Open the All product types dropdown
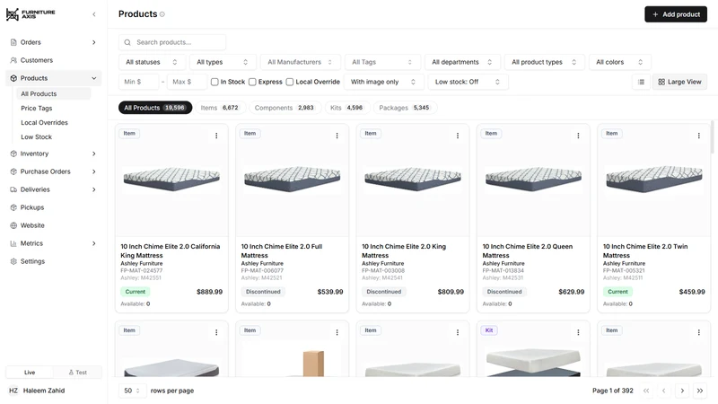 point(545,62)
